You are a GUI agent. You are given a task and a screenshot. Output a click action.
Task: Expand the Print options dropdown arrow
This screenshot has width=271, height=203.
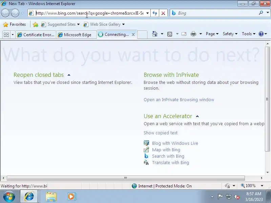tap(201, 34)
